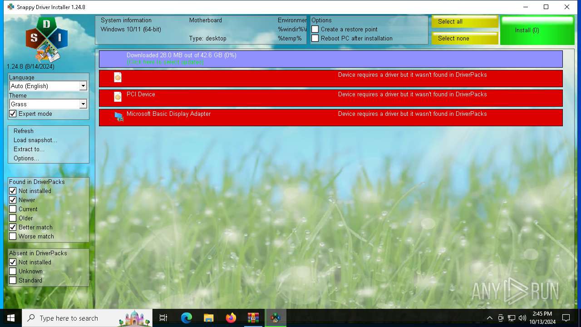Check the Worse match filter
The height and width of the screenshot is (327, 581).
tap(13, 236)
